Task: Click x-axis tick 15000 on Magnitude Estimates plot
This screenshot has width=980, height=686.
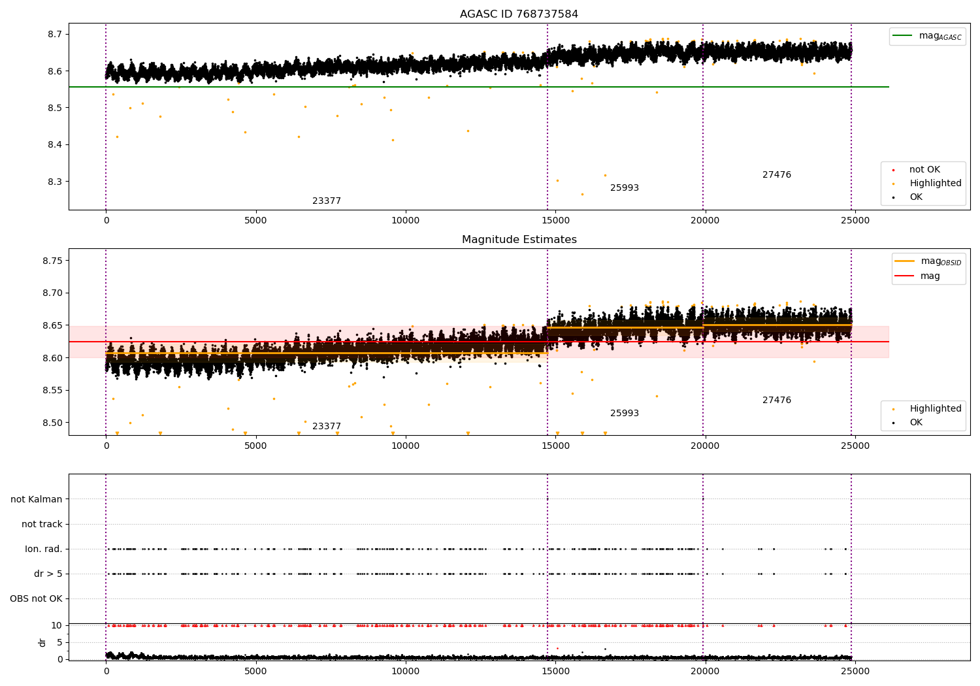Action: coord(555,446)
